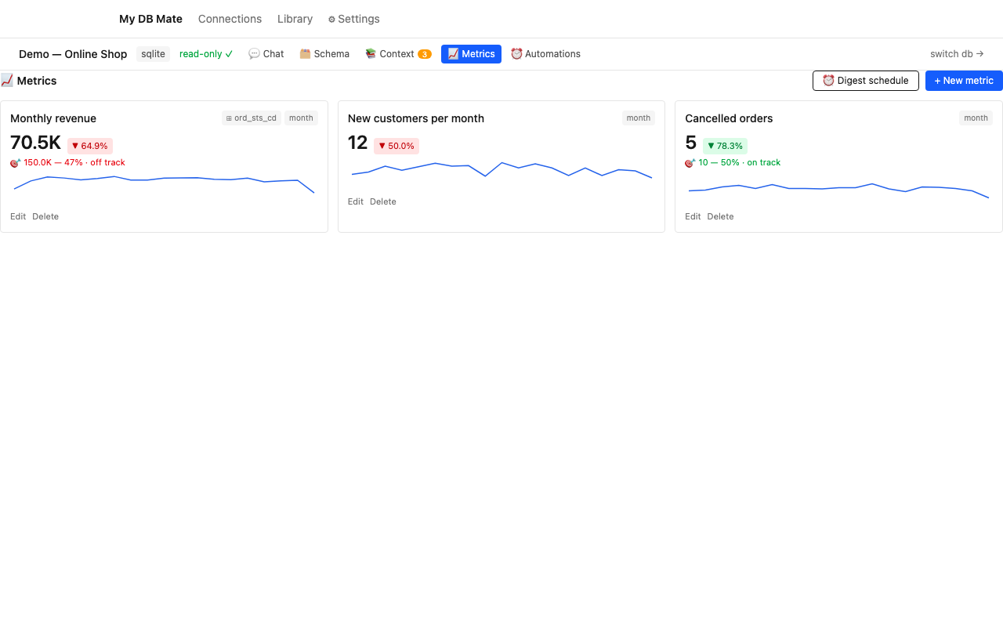1003x627 pixels.
Task: Click the month tag on Cancelled orders card
Action: pos(976,118)
